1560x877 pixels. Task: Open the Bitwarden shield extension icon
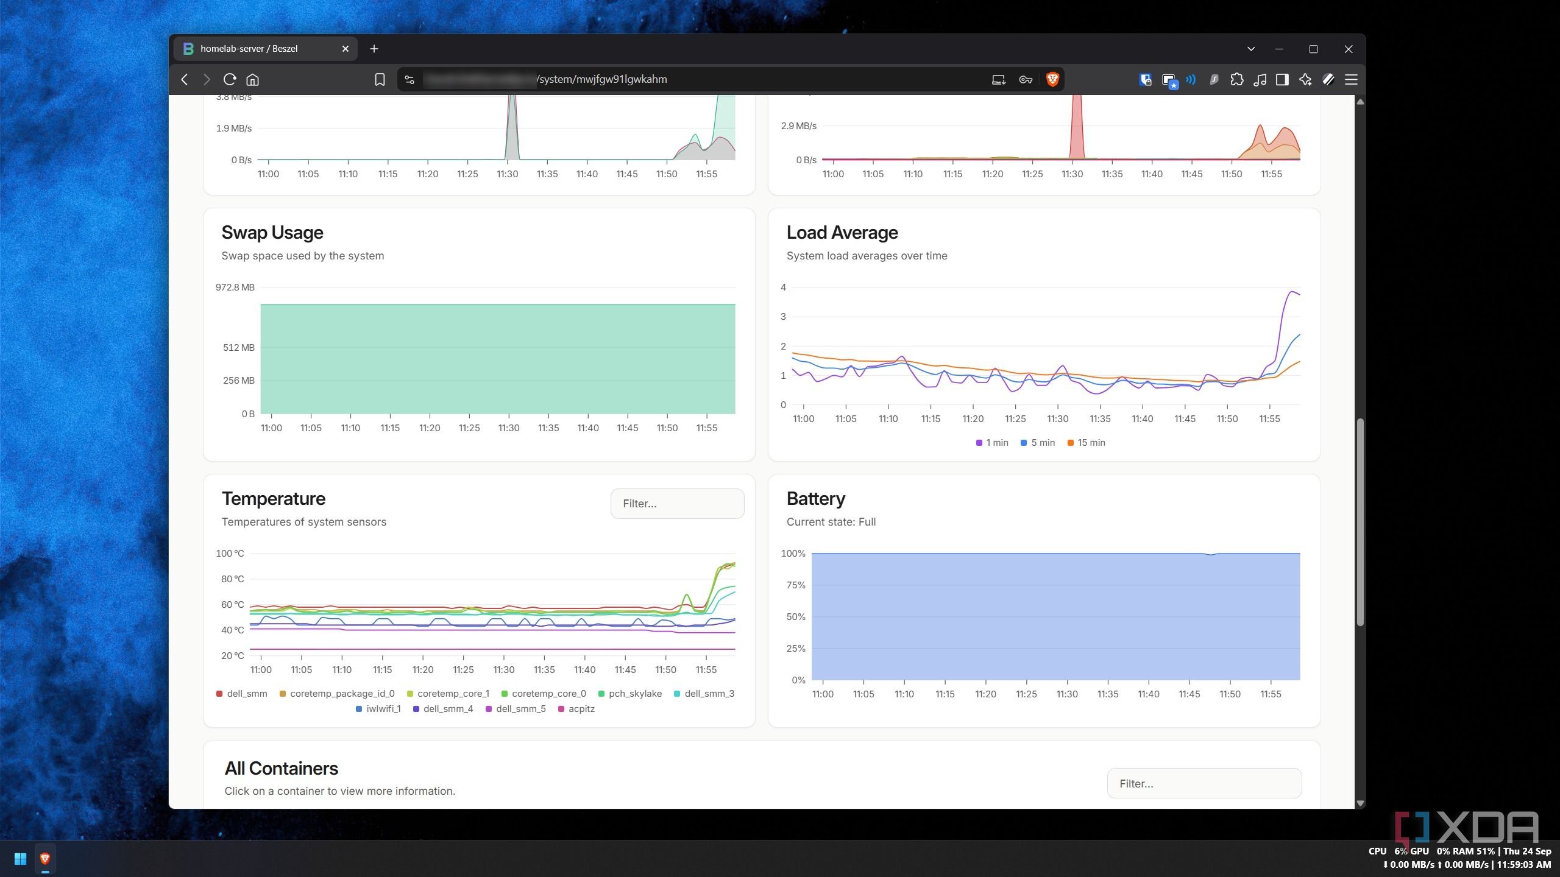[x=1145, y=79]
